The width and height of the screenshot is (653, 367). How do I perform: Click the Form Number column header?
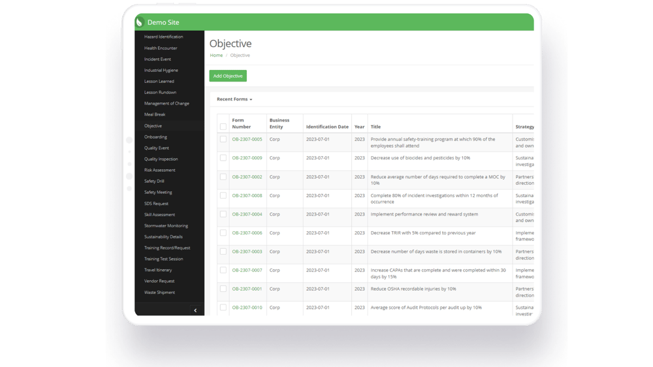point(242,123)
